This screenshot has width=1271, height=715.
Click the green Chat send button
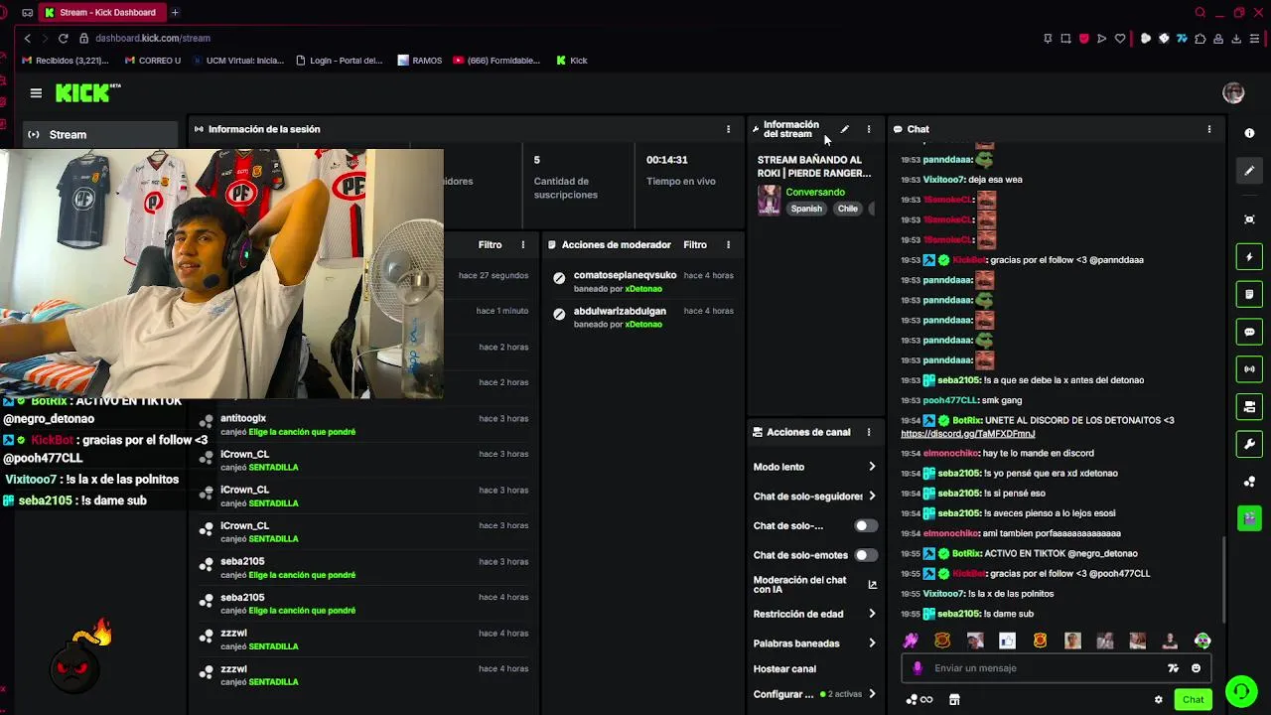(x=1193, y=699)
